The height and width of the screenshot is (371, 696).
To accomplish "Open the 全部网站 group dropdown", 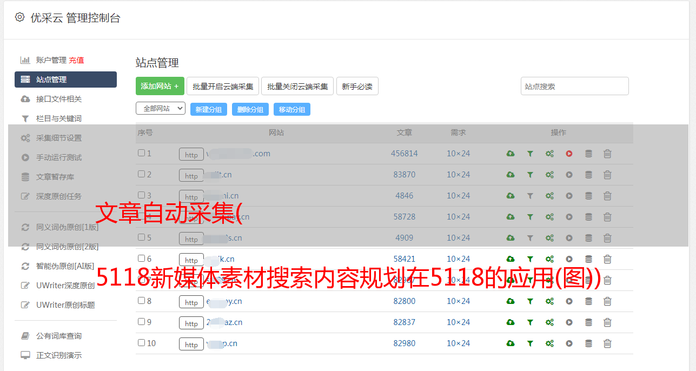I will (x=161, y=109).
